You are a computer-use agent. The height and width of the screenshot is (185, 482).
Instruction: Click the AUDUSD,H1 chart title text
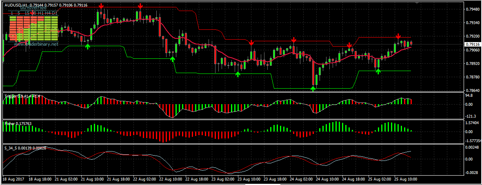click(x=16, y=4)
